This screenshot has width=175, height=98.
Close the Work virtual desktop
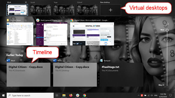[26, 2]
